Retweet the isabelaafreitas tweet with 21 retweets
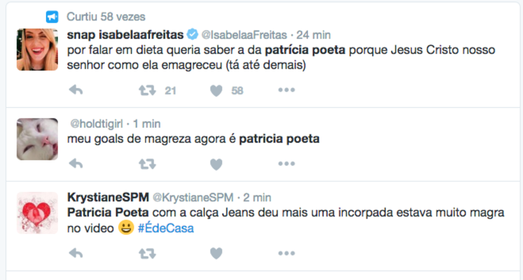The image size is (523, 280). tap(148, 91)
